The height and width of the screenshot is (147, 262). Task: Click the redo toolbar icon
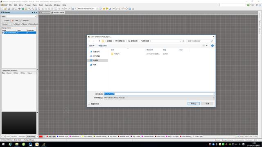pyautogui.click(x=69, y=9)
